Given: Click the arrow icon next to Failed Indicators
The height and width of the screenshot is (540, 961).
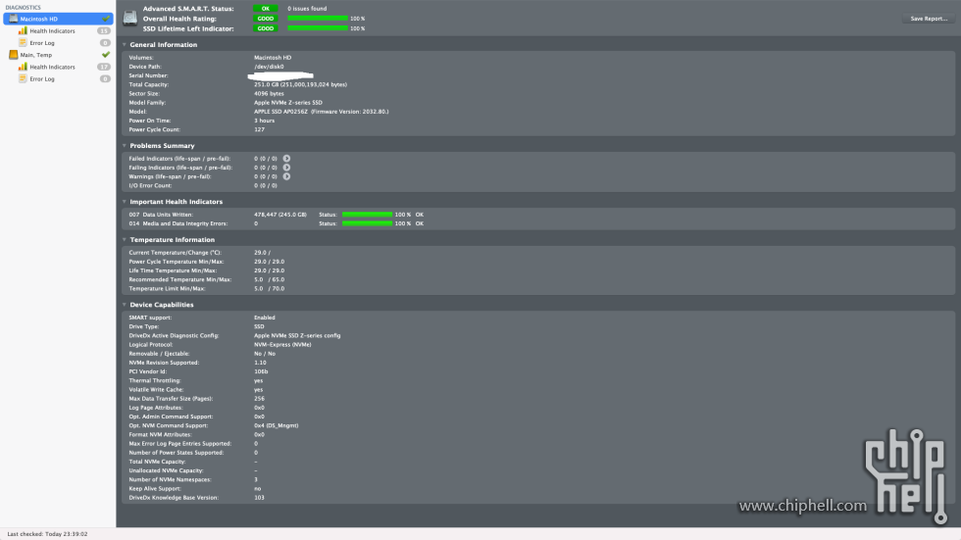Looking at the screenshot, I should point(286,159).
